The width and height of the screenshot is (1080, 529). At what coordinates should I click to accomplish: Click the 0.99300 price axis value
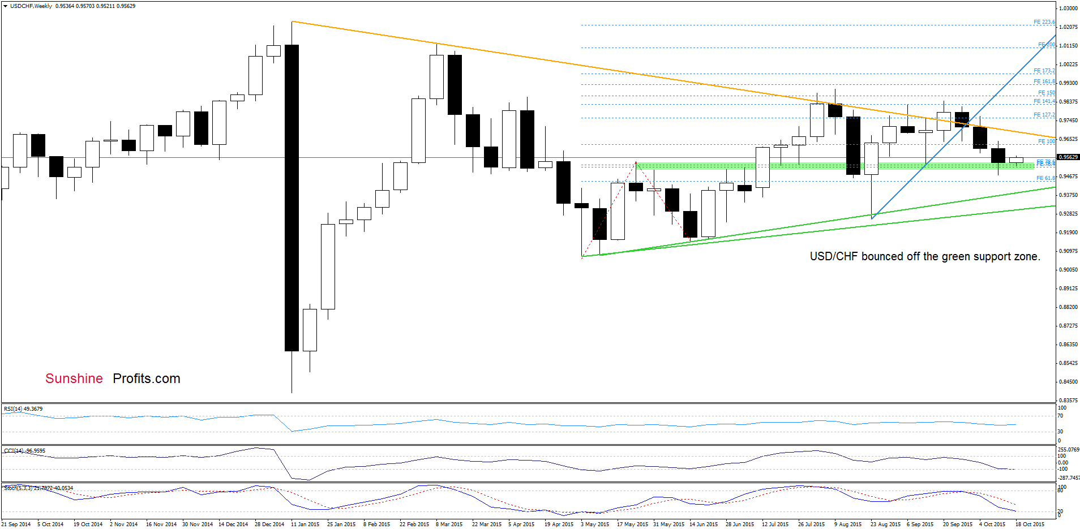coord(1068,83)
